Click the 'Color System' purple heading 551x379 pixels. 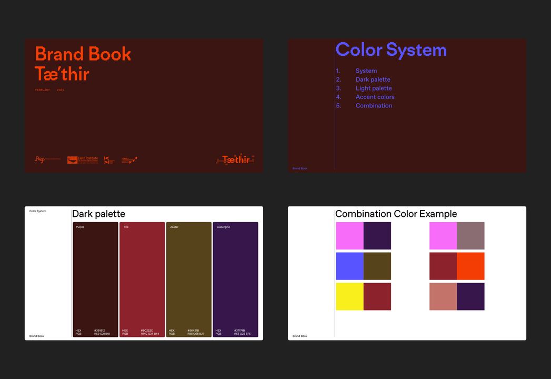pyautogui.click(x=390, y=50)
